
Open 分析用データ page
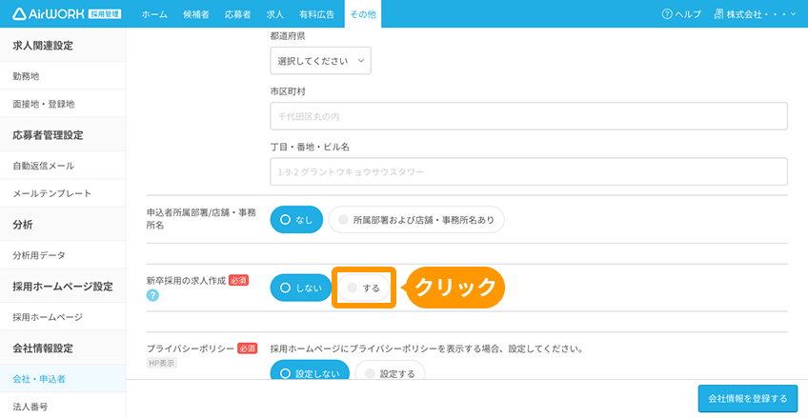pos(63,255)
